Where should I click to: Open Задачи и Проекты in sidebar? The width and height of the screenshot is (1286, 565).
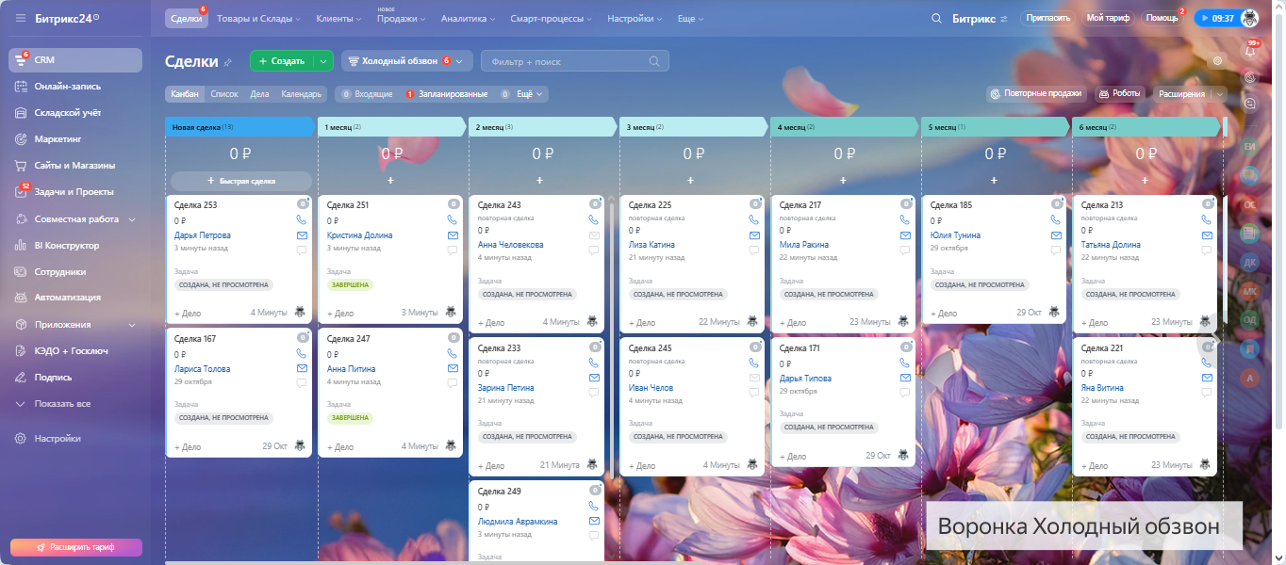click(75, 192)
